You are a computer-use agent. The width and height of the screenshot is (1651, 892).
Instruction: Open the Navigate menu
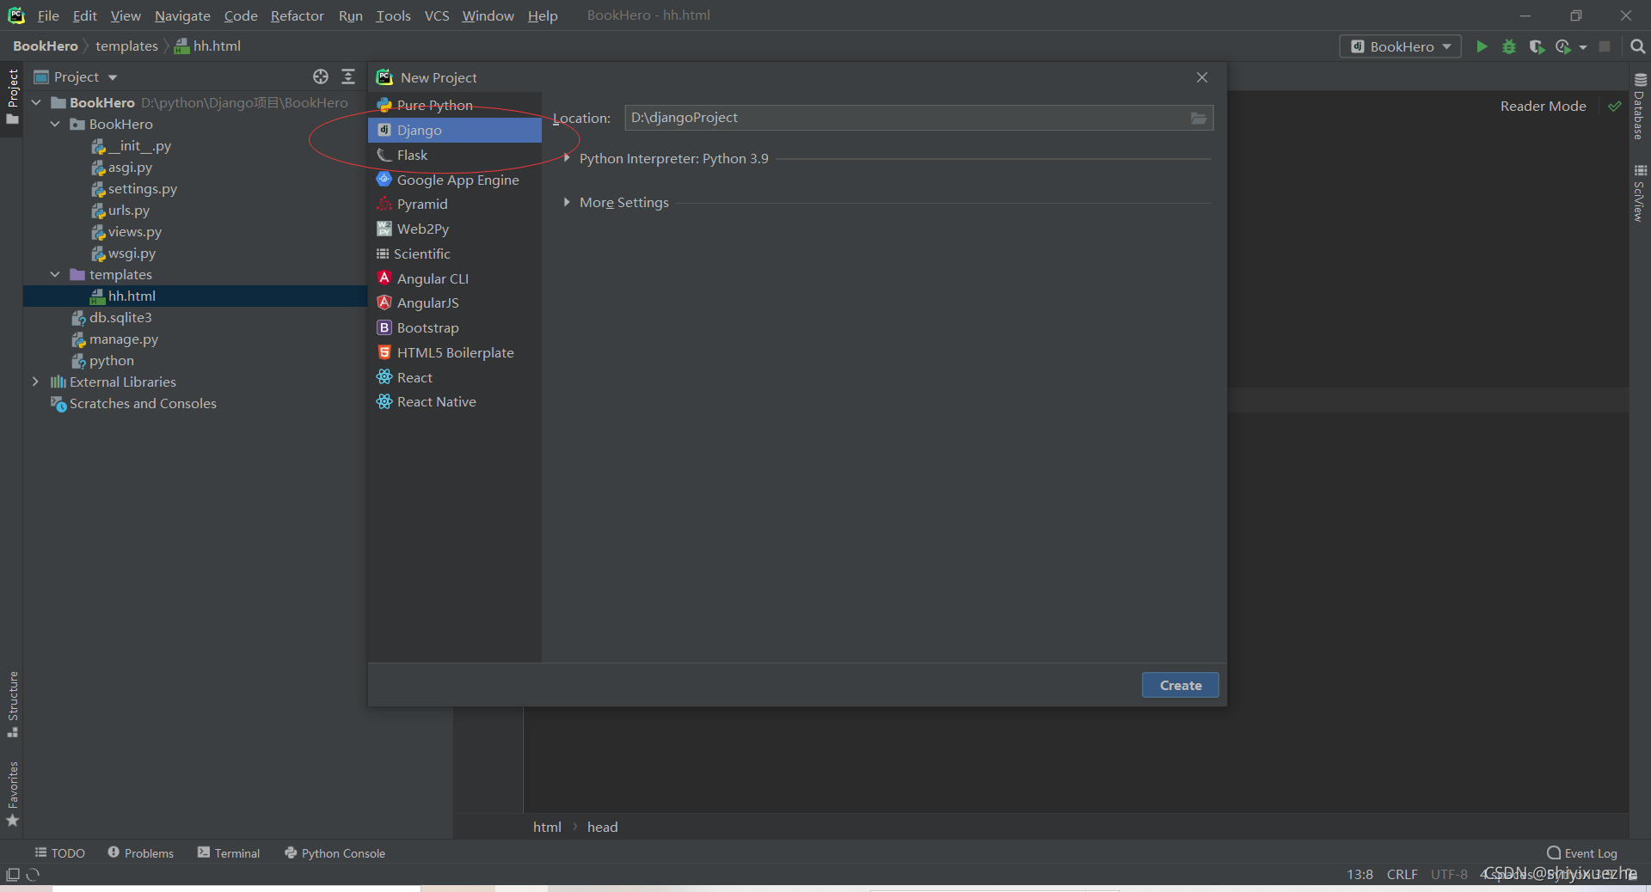pyautogui.click(x=182, y=15)
